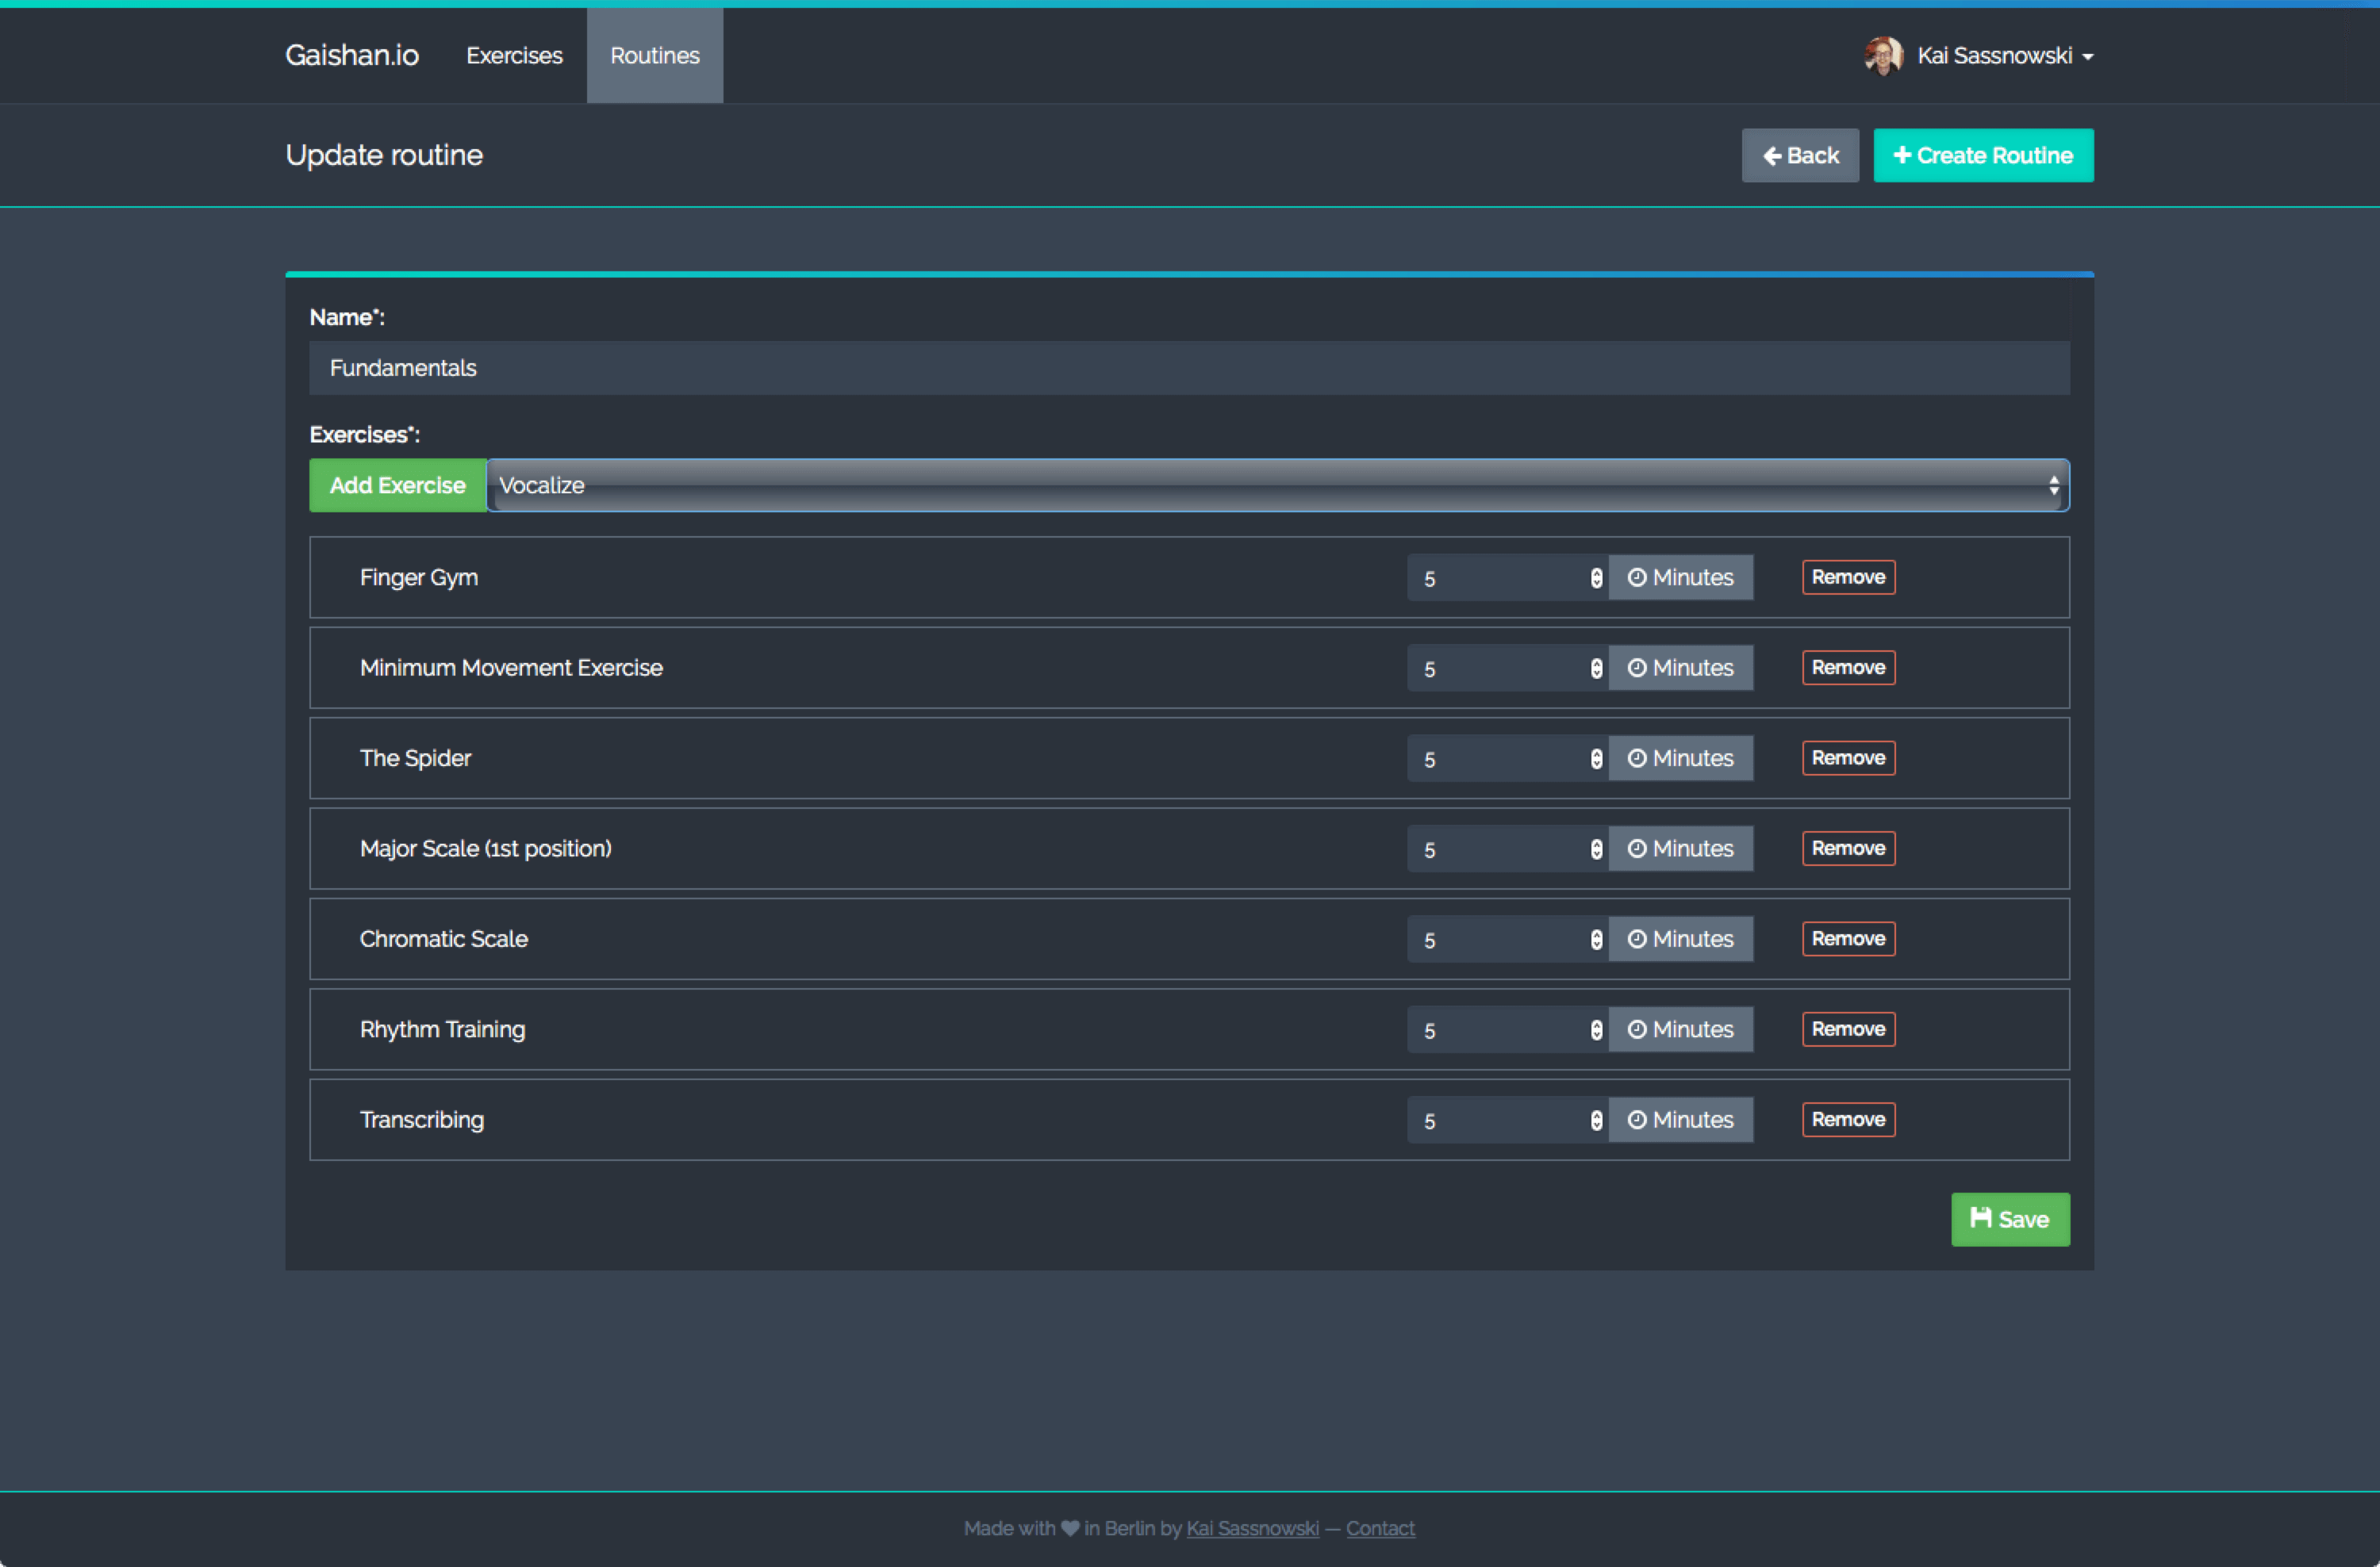Click the Minimum Movement Exercise row label
2380x1567 pixels.
click(x=511, y=668)
